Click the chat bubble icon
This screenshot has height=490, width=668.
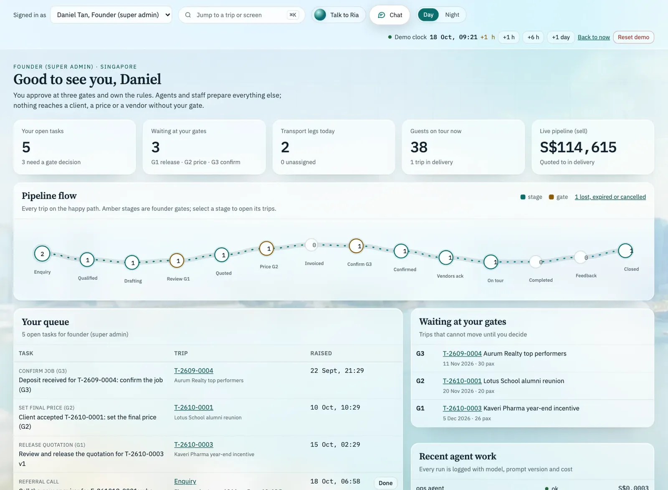pyautogui.click(x=381, y=15)
